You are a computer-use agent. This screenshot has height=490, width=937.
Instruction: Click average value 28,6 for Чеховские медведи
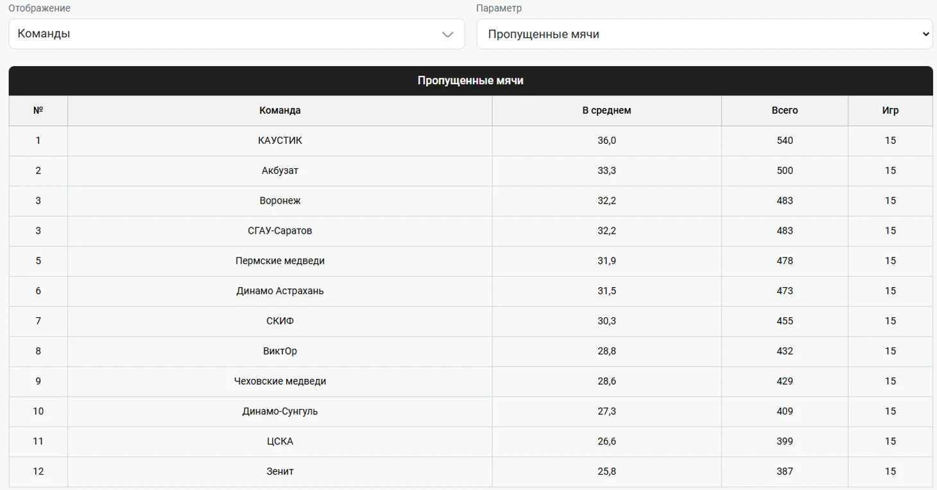(x=606, y=381)
